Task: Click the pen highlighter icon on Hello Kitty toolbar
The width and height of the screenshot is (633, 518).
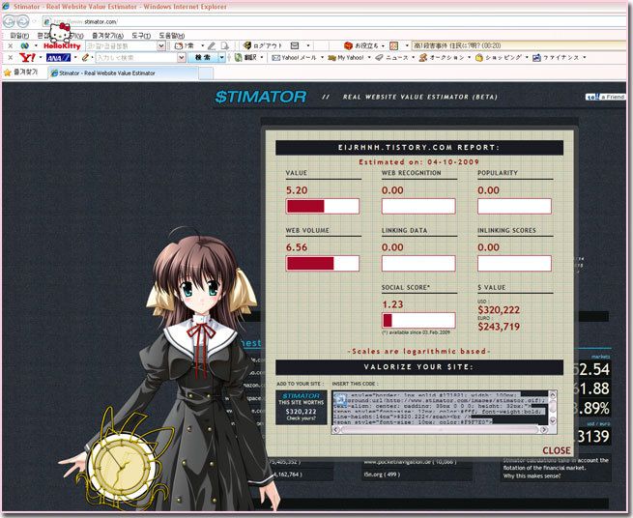Action: point(212,46)
